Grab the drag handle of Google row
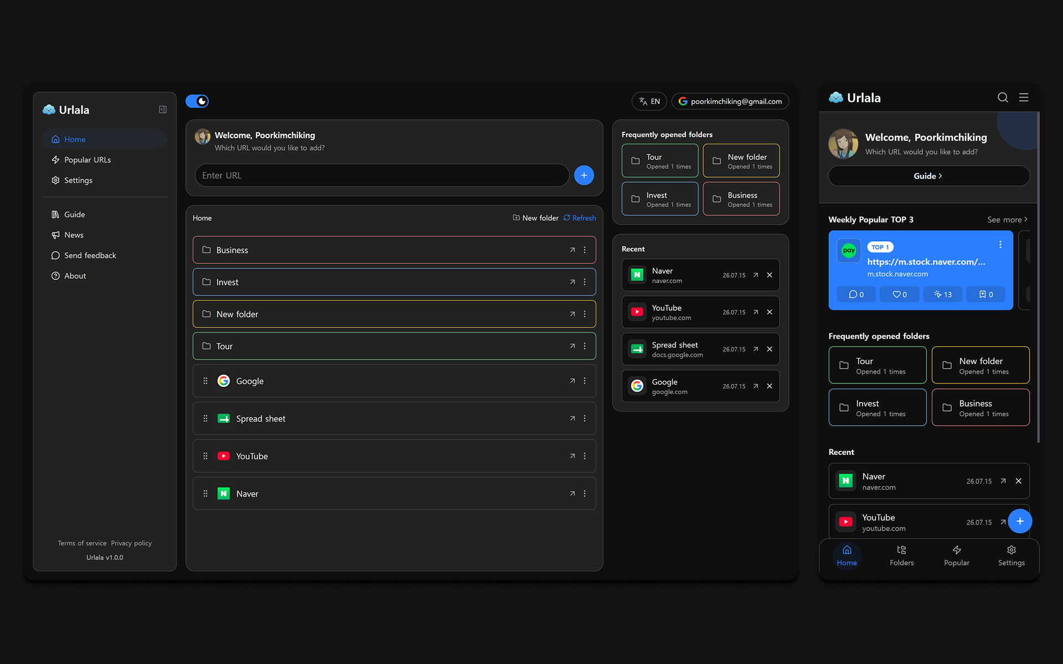Viewport: 1063px width, 664px height. (205, 381)
